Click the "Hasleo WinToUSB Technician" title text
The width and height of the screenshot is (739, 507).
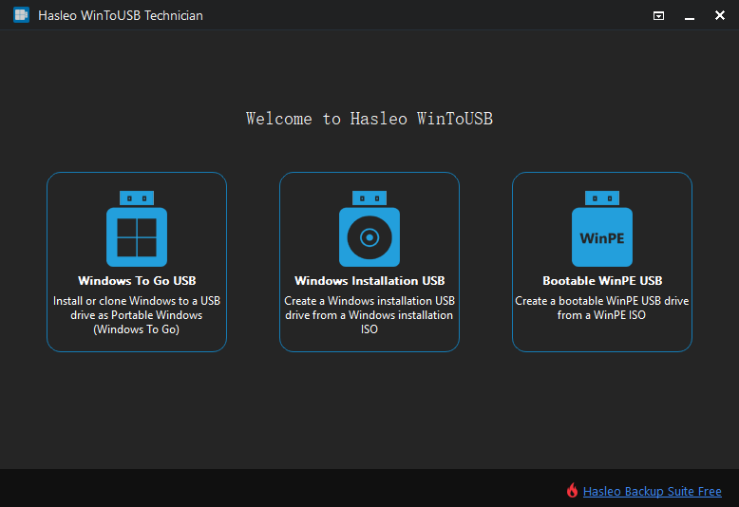click(121, 15)
